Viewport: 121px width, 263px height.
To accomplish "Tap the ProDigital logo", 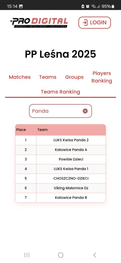I will [x=39, y=23].
